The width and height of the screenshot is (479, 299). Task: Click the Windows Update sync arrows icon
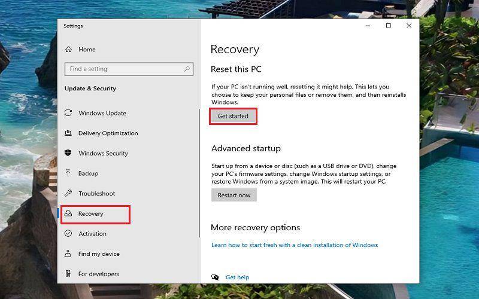[x=68, y=113]
